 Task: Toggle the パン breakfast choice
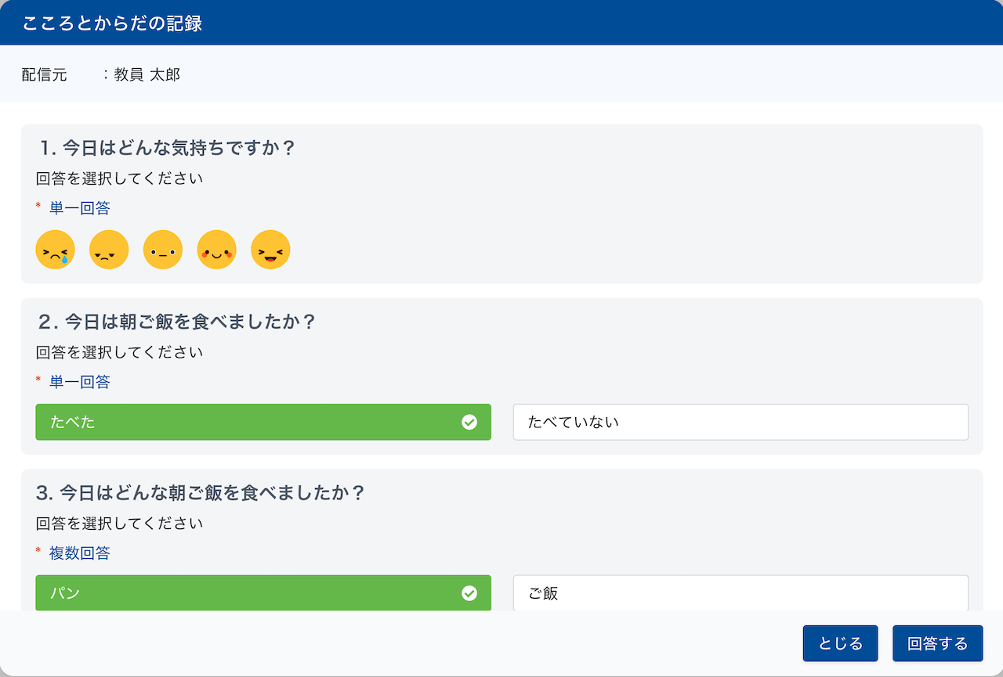pyautogui.click(x=263, y=593)
